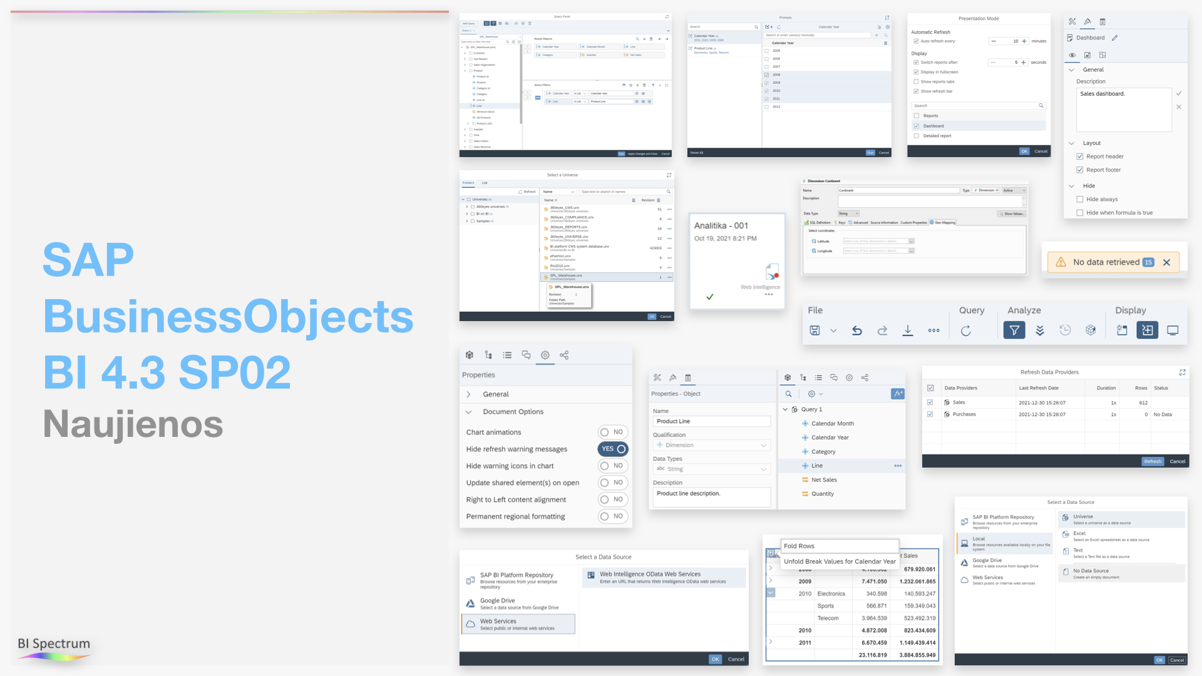Viewport: 1202px width, 676px height.
Task: Check the Hide always checkbox
Action: coord(1080,199)
